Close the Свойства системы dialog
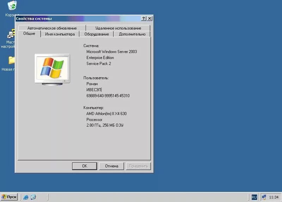282x202 pixels. (x=149, y=19)
